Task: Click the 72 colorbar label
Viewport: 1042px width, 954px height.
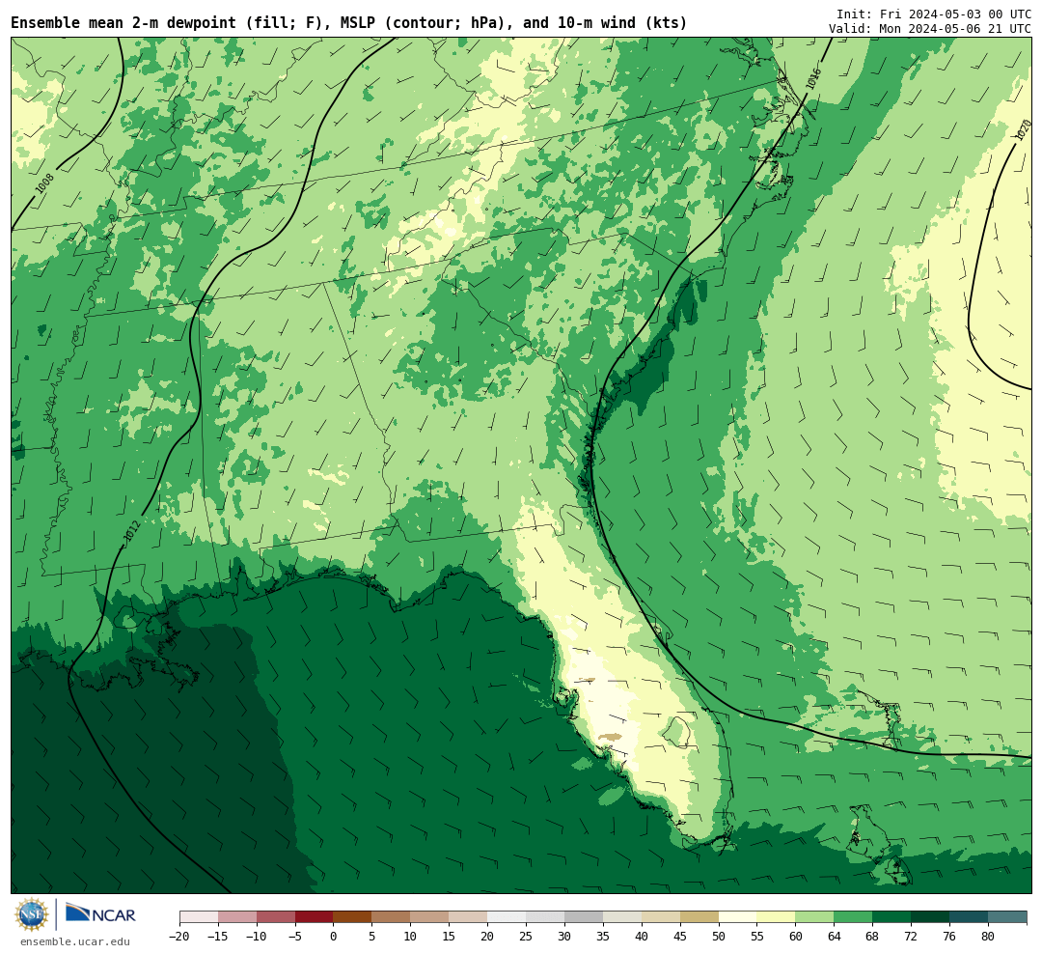Action: click(x=911, y=937)
